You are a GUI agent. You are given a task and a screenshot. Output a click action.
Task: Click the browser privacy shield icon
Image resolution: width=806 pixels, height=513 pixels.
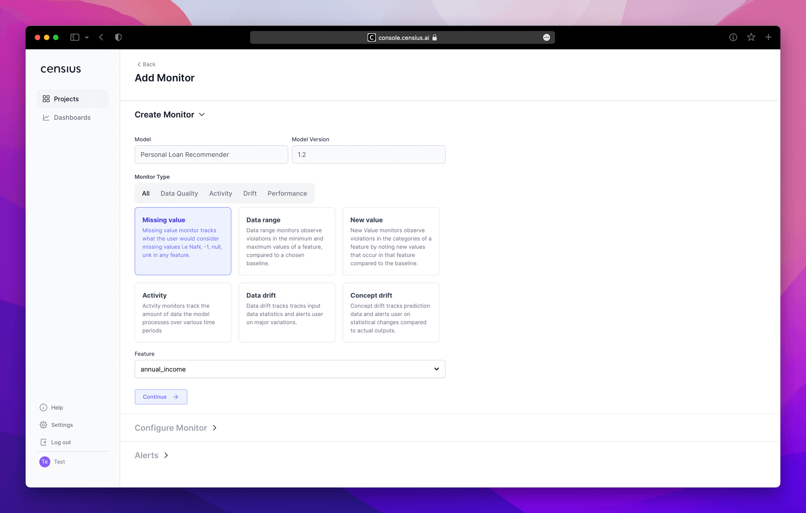point(118,37)
